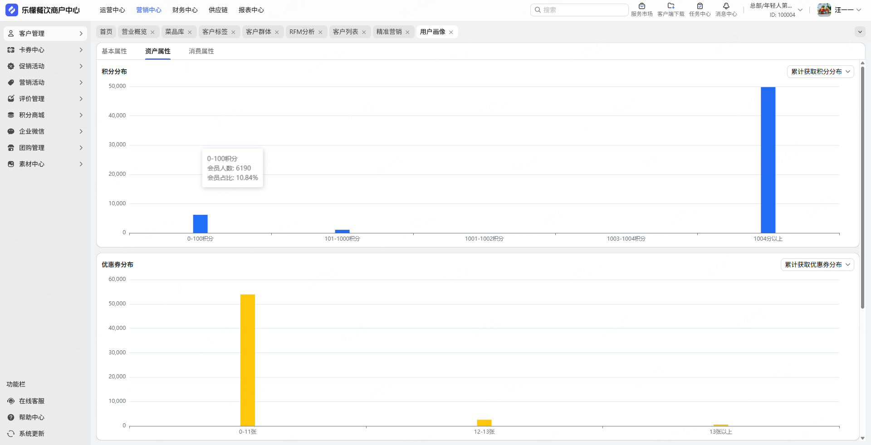
Task: Close the 用户画像 tab
Action: coord(451,32)
